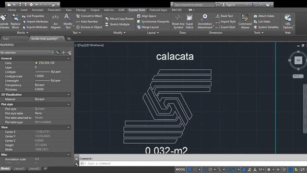Click the List Properties block tool
Screen dimensions: 307x173
pos(33,16)
